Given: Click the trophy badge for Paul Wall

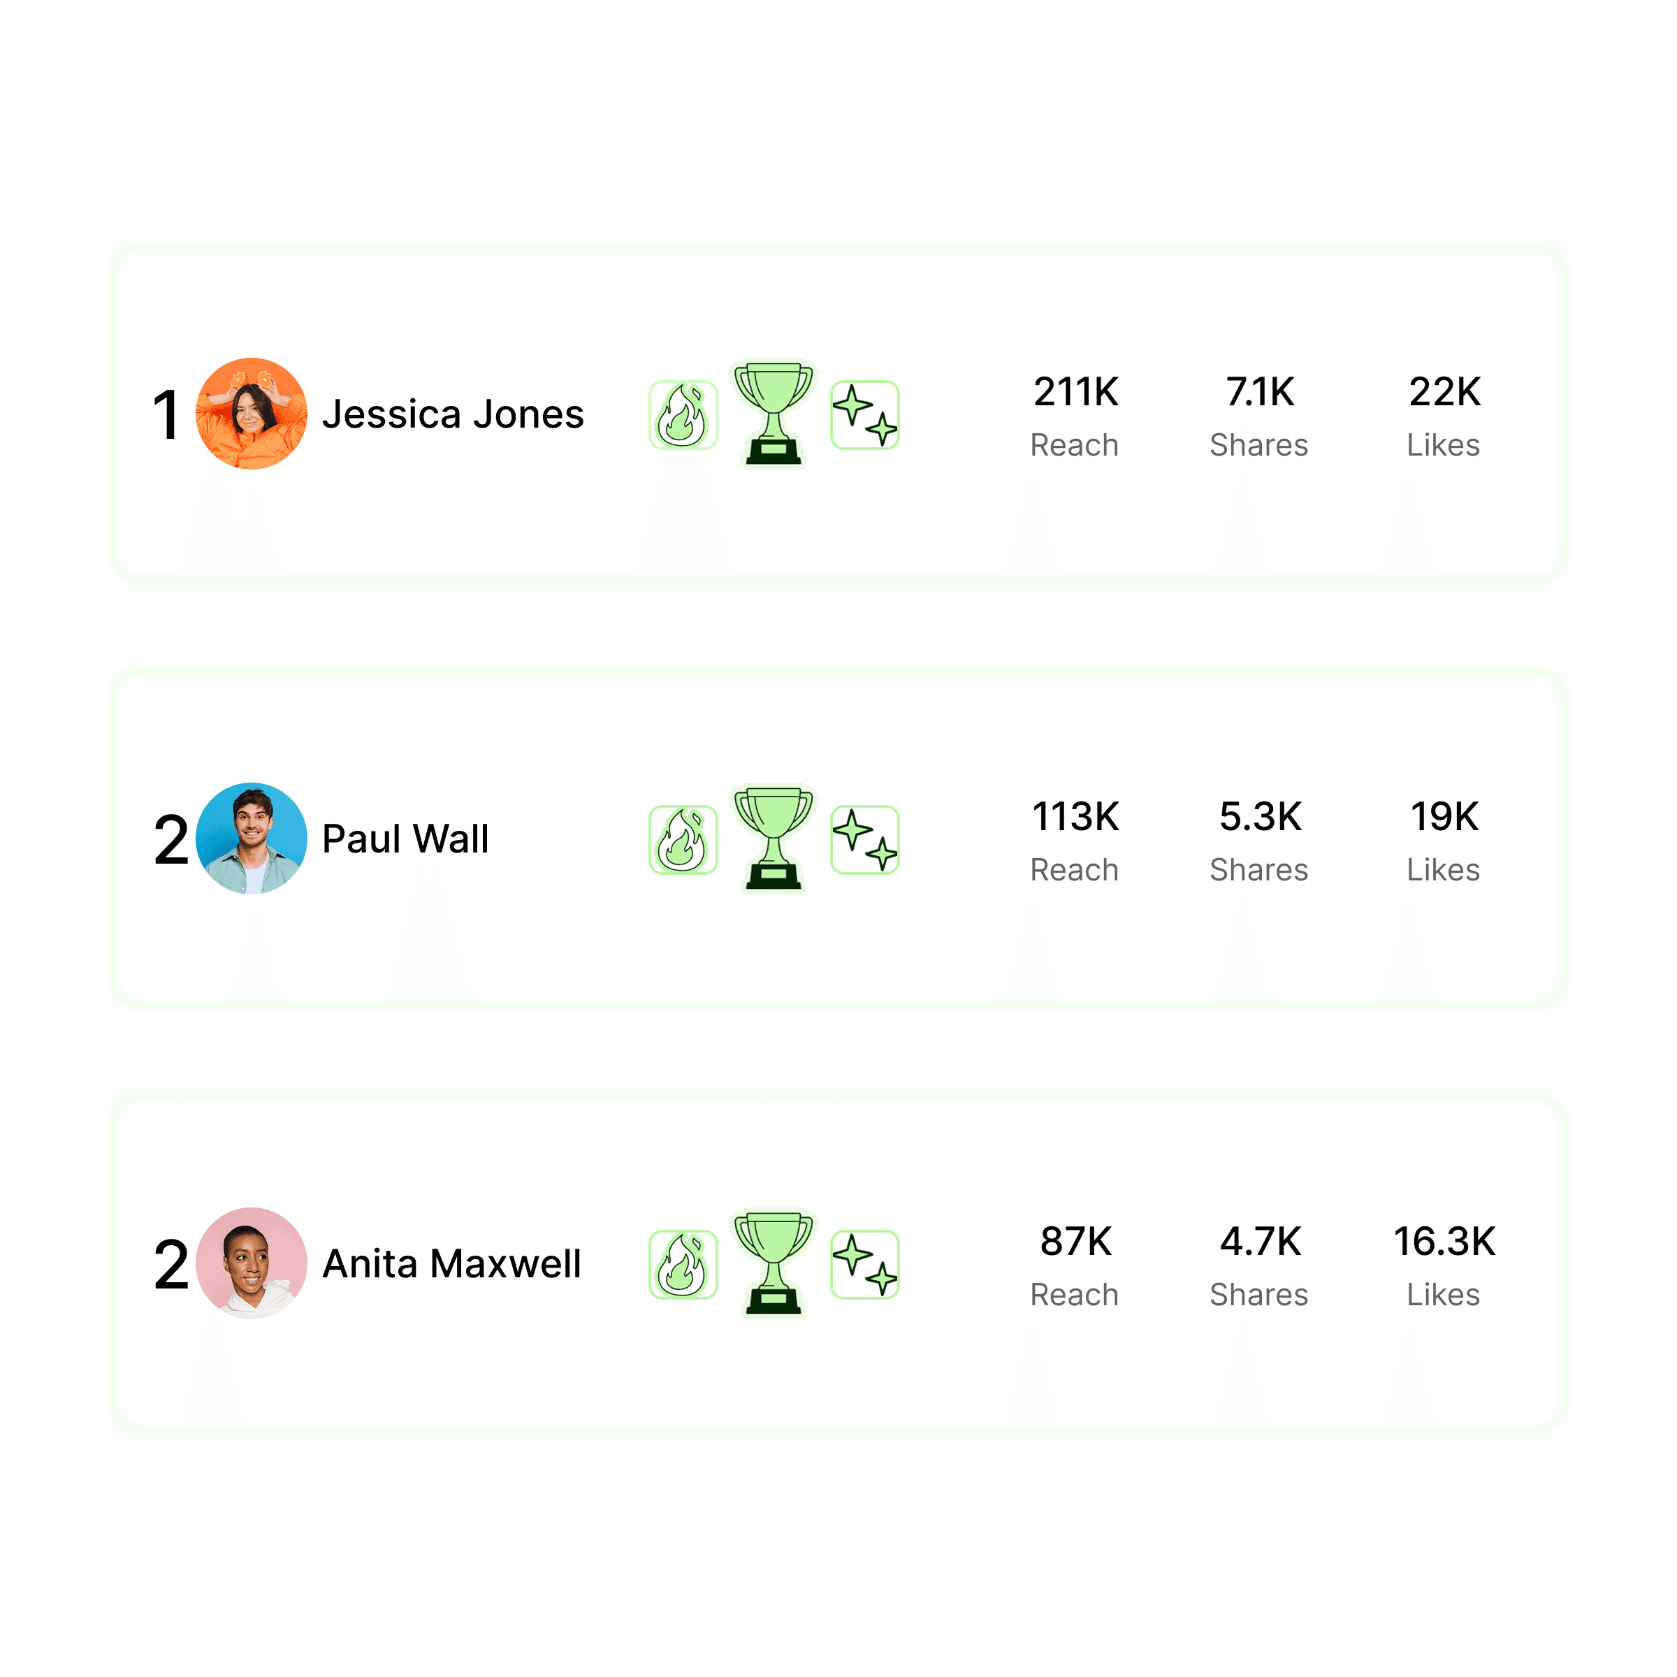Looking at the screenshot, I should pyautogui.click(x=774, y=838).
